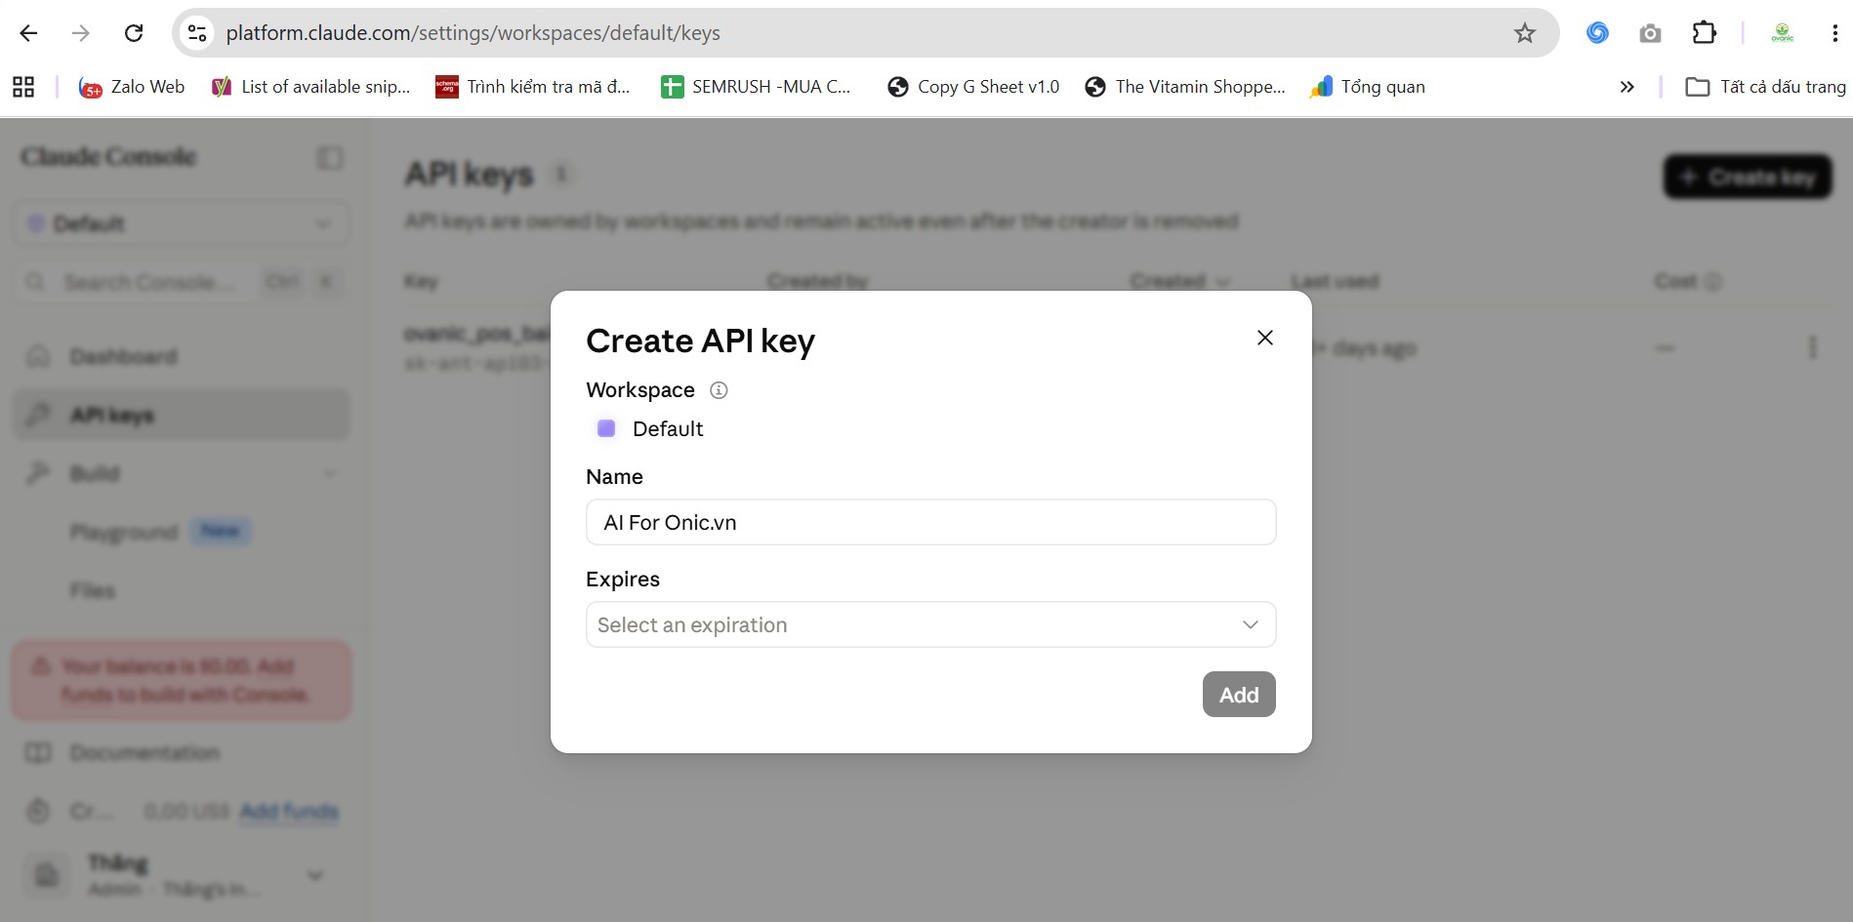Click the Name field containing AI For Onic.vn

[930, 522]
